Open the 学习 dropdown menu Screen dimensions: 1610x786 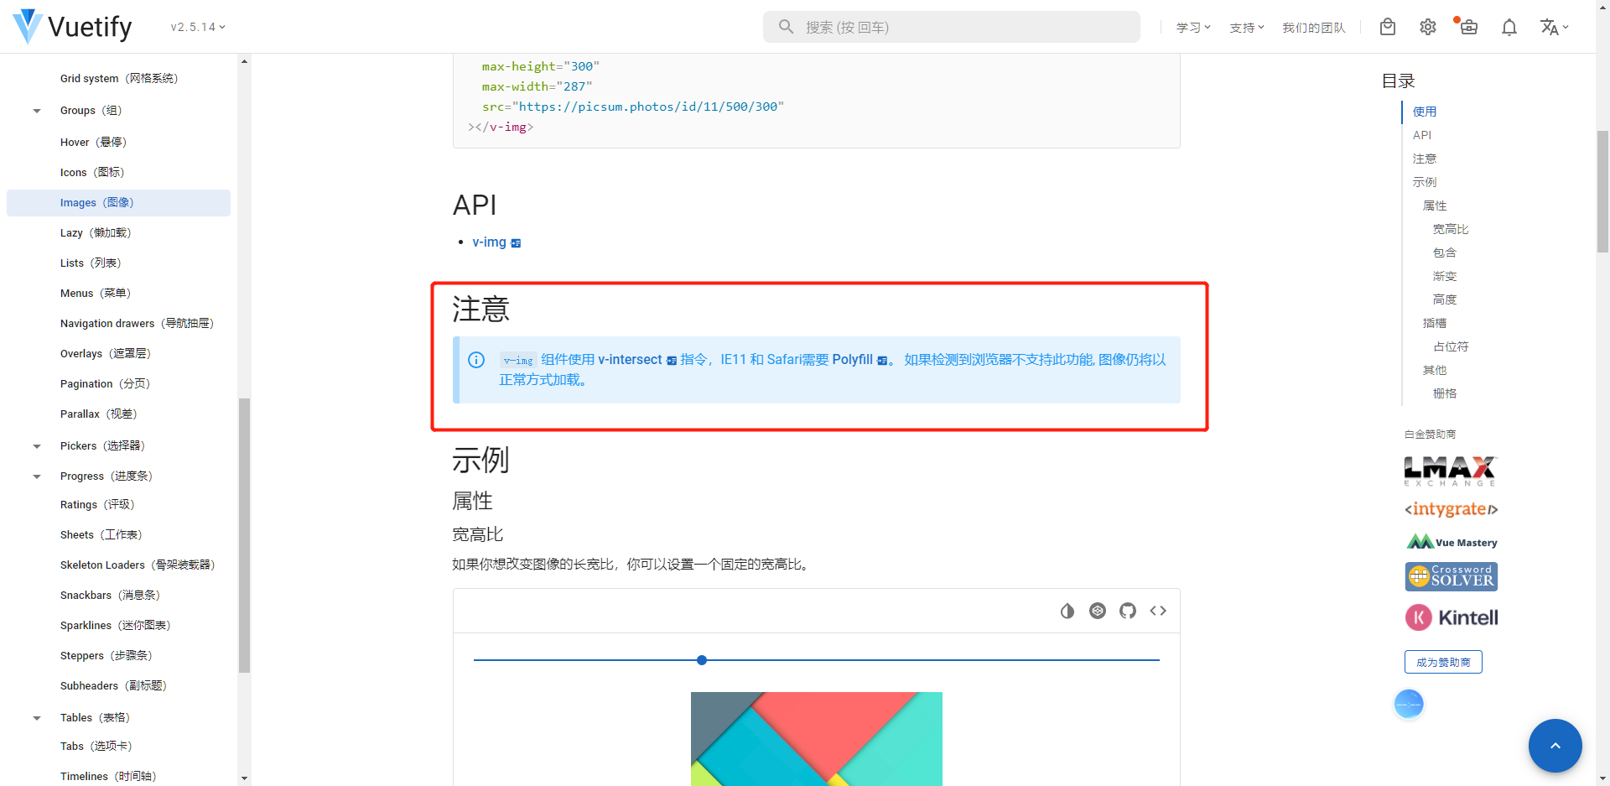[x=1193, y=28]
